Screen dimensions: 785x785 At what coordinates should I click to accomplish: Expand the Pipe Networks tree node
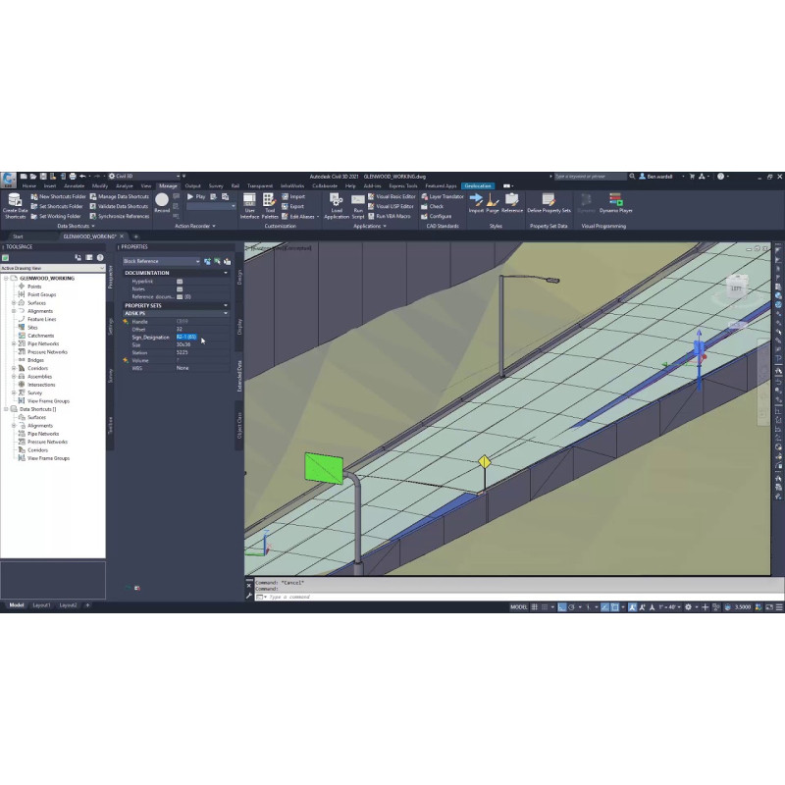click(13, 344)
